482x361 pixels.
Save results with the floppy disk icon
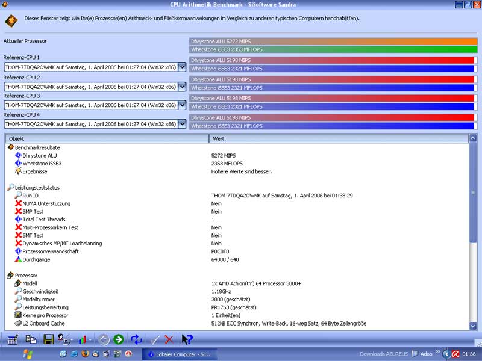point(49,339)
